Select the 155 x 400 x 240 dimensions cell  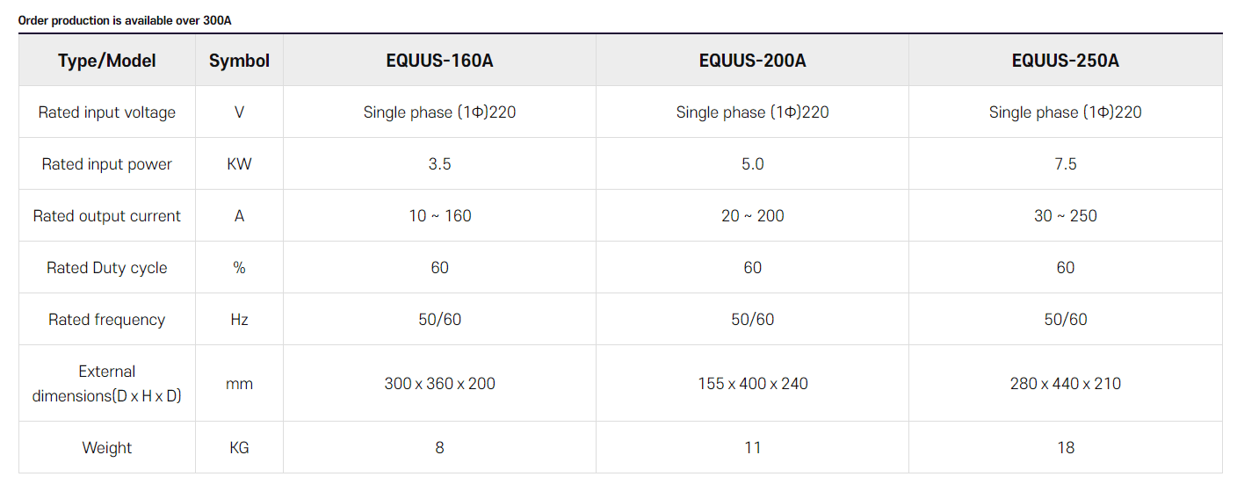click(752, 384)
